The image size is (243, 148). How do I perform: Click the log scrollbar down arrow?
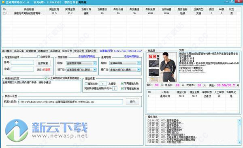click(239, 142)
